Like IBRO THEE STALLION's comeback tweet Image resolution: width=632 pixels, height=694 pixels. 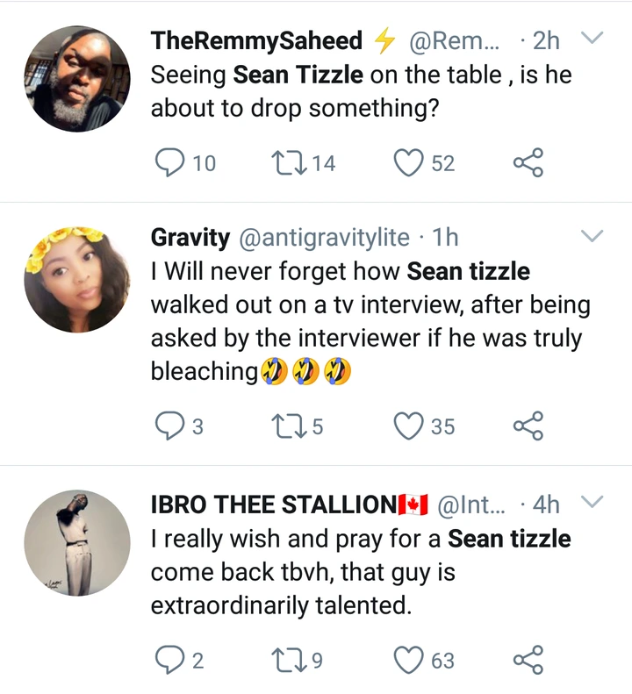click(x=410, y=660)
